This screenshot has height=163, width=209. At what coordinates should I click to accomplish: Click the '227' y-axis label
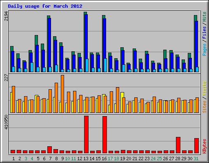point(6,77)
